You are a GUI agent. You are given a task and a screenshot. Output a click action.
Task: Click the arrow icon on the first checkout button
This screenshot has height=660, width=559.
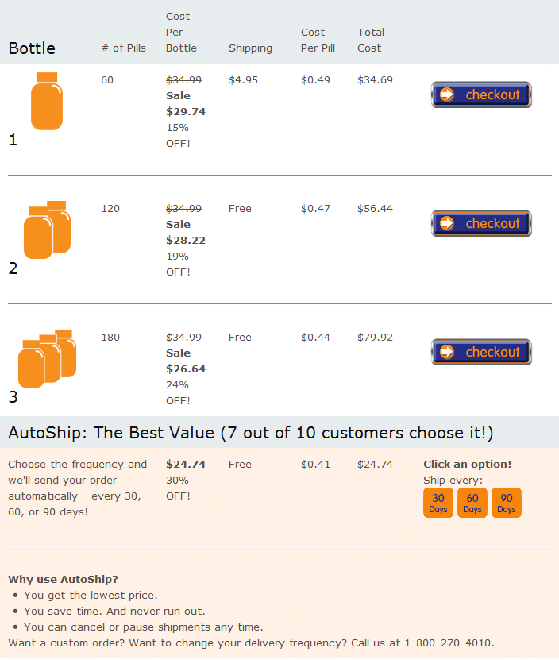coord(447,95)
